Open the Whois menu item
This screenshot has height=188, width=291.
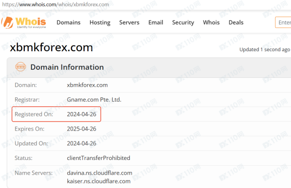pyautogui.click(x=211, y=22)
